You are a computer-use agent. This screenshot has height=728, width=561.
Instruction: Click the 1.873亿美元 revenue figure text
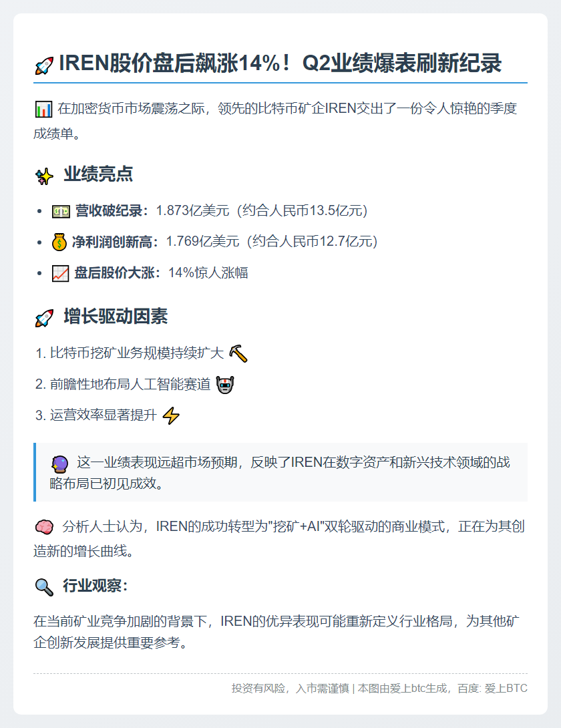tap(193, 211)
